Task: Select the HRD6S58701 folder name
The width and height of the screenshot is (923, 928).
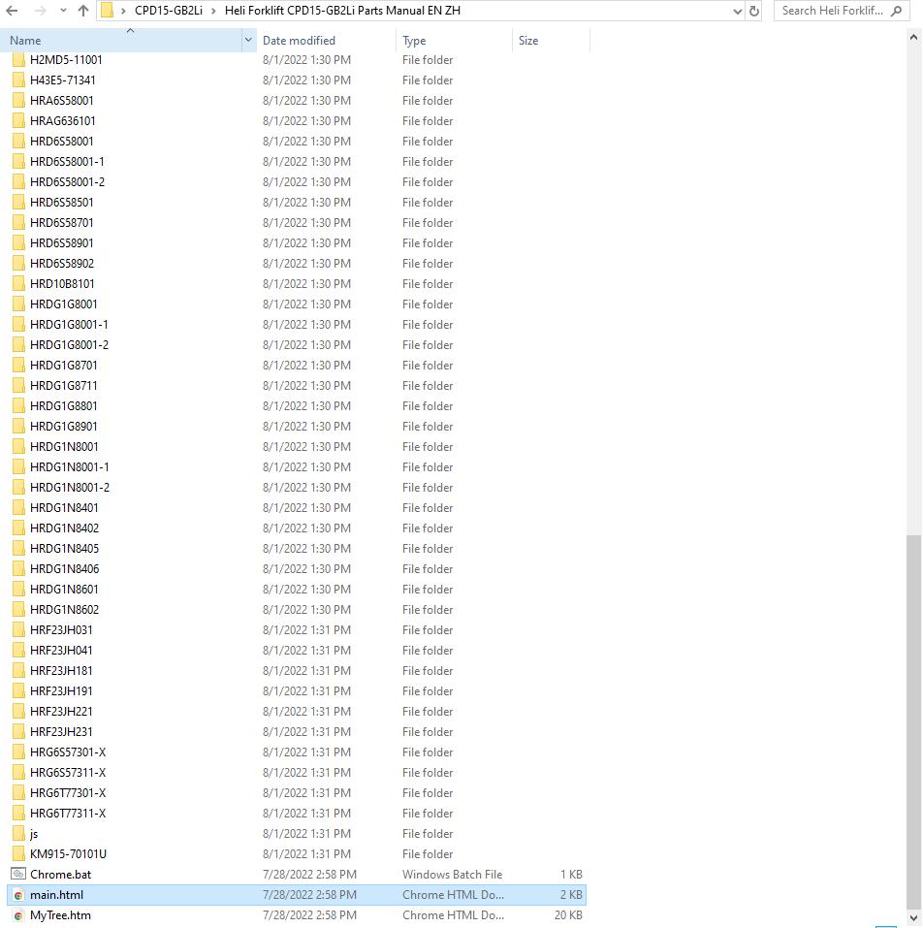Action: 61,222
